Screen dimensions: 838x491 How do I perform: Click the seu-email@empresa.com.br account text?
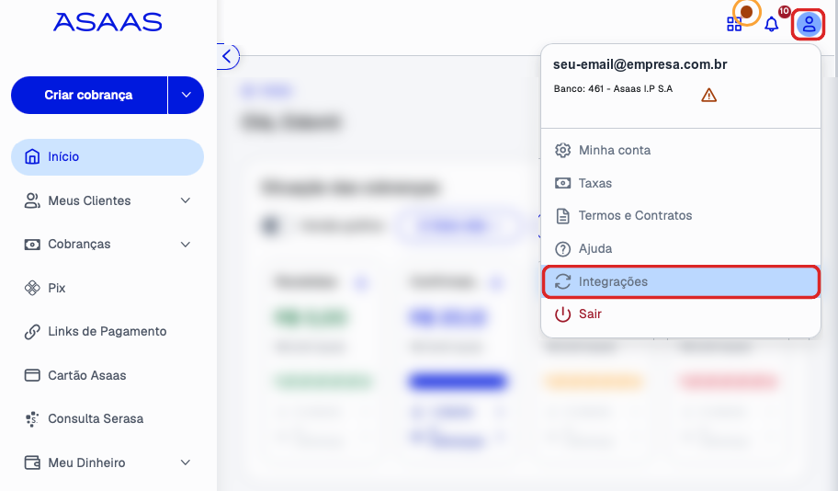[640, 64]
